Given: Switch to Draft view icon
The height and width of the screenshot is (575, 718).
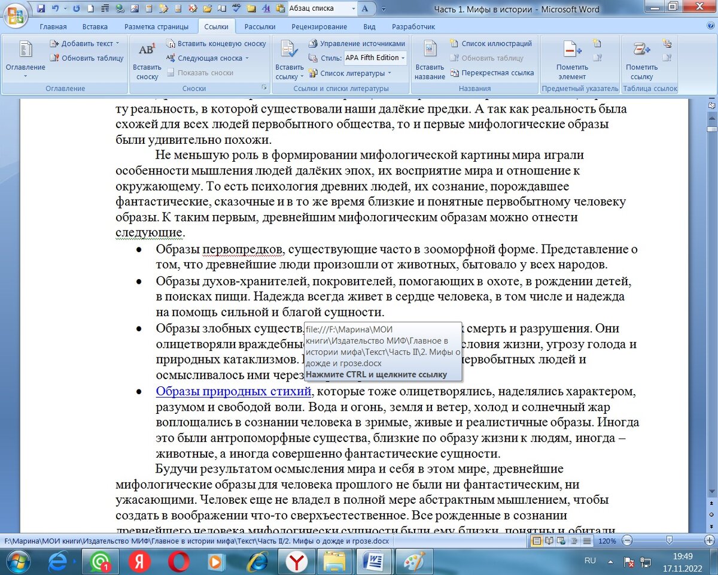Looking at the screenshot, I should (x=587, y=541).
